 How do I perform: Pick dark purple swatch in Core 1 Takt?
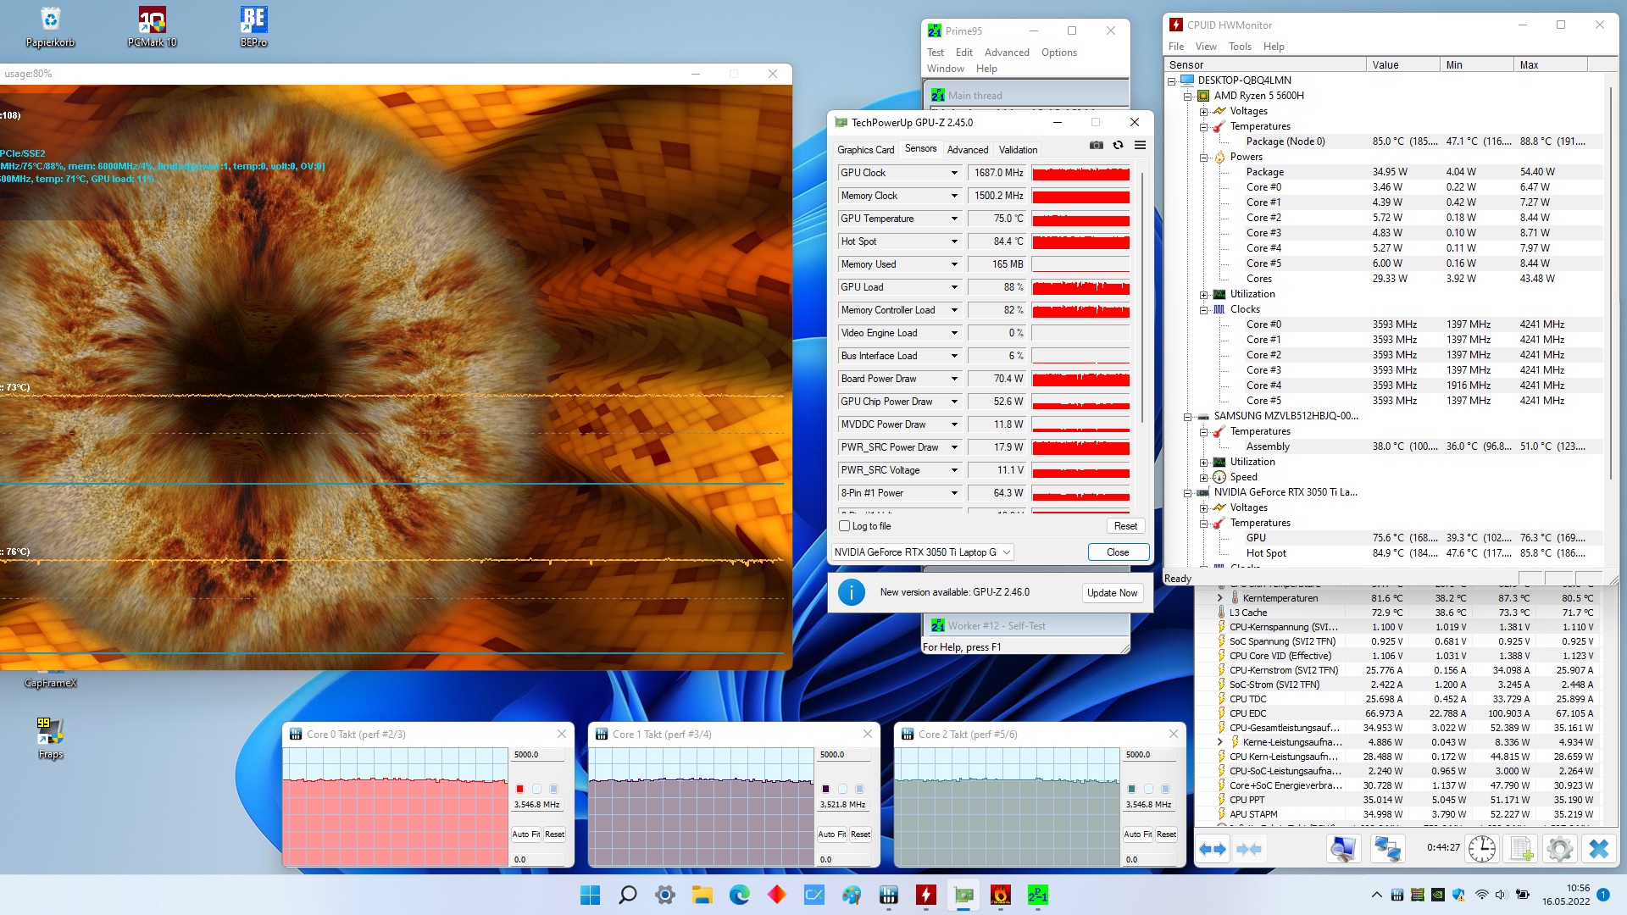(825, 789)
